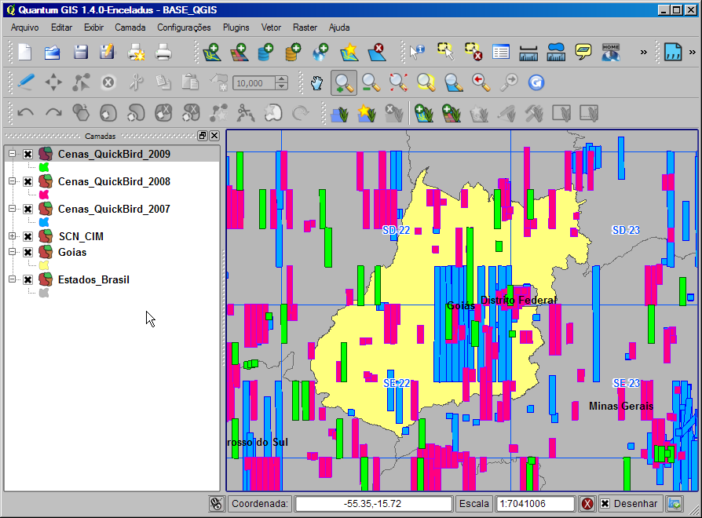Click Add Vector Layer icon

click(212, 53)
